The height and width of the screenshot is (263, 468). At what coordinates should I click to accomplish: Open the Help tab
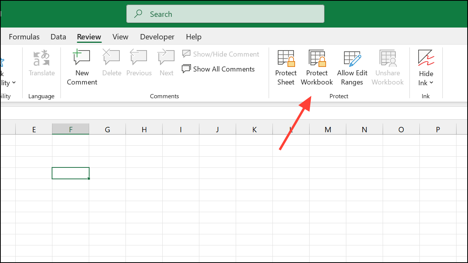[194, 37]
